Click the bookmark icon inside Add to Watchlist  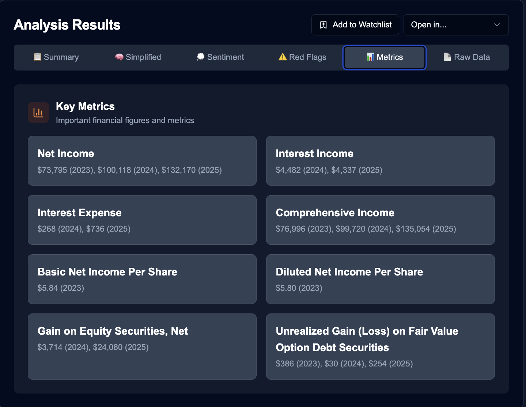[323, 24]
